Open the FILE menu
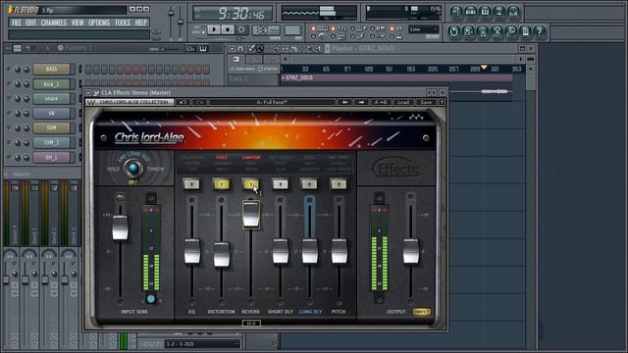This screenshot has height=353, width=628. (17, 23)
